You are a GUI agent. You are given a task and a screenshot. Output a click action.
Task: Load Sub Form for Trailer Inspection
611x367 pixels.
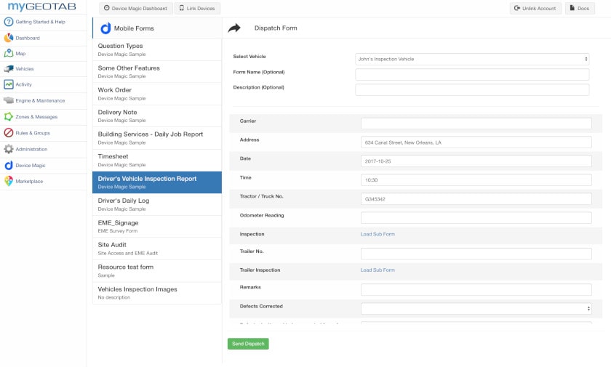pyautogui.click(x=378, y=270)
